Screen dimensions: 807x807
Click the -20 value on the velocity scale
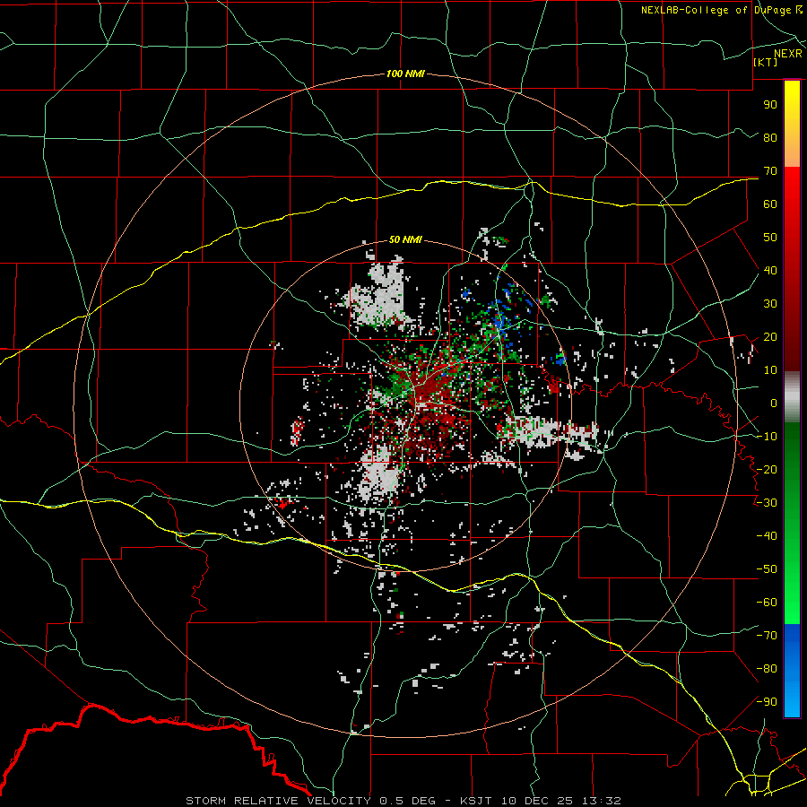click(767, 469)
